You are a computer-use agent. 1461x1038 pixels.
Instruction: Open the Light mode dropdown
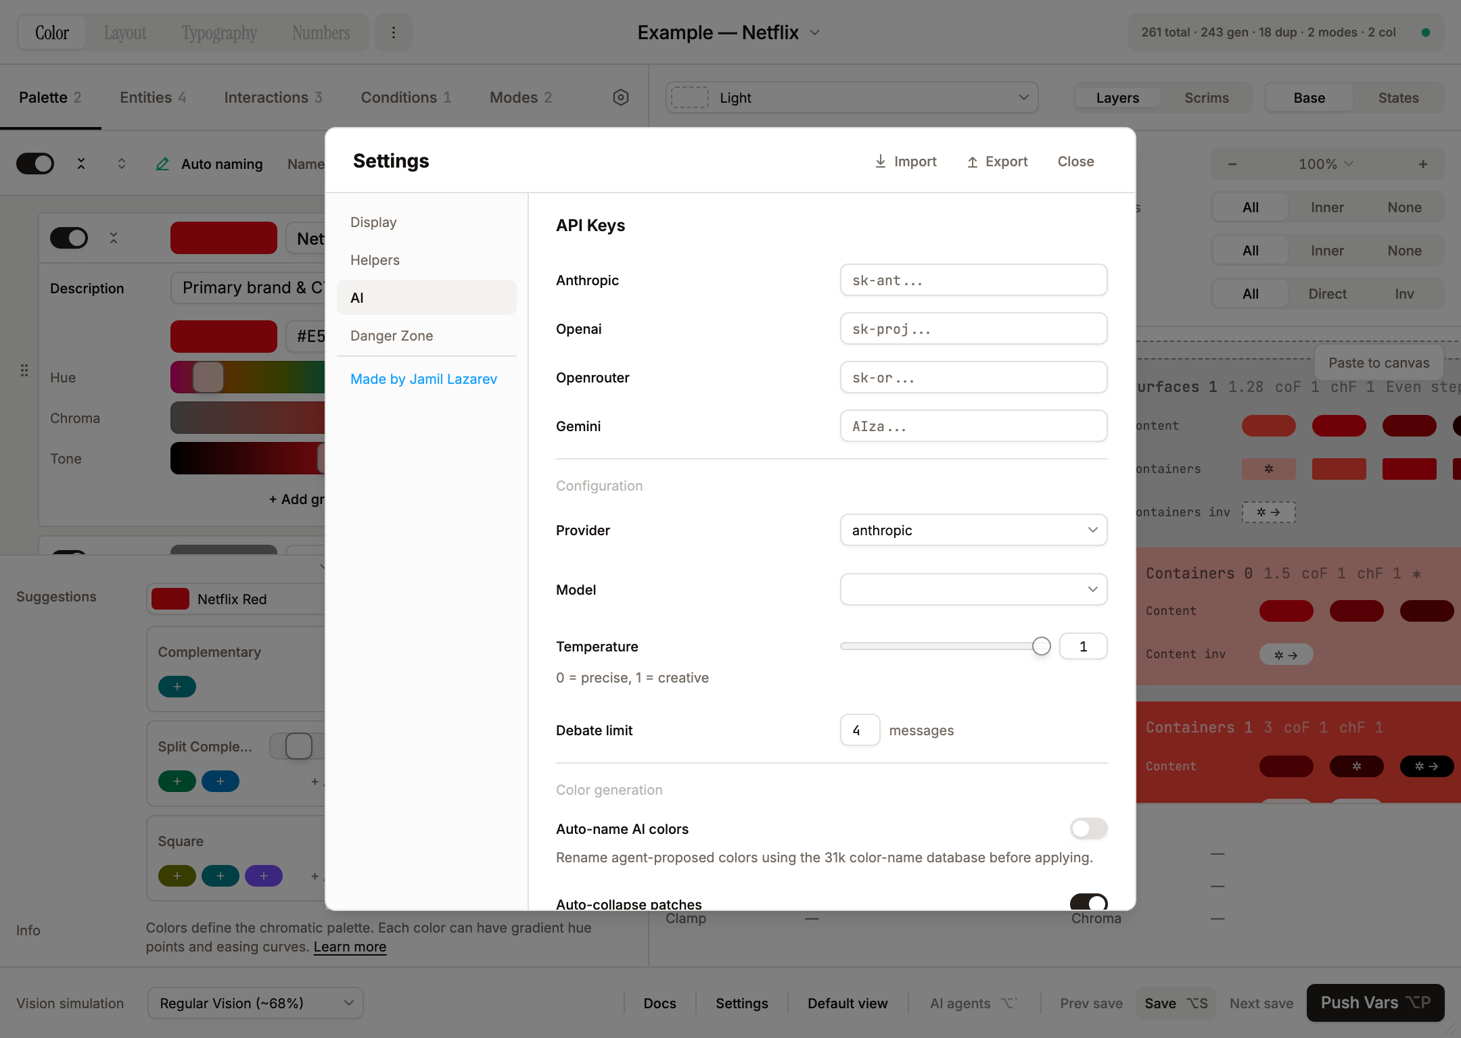coord(852,97)
